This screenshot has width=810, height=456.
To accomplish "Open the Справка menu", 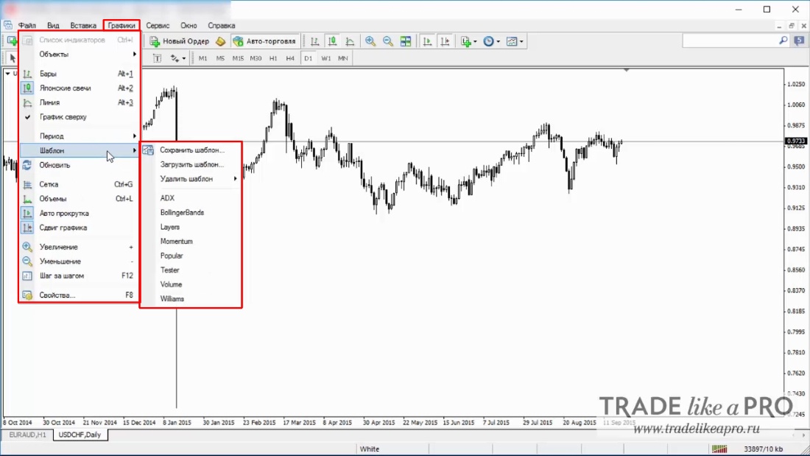I will pyautogui.click(x=222, y=25).
